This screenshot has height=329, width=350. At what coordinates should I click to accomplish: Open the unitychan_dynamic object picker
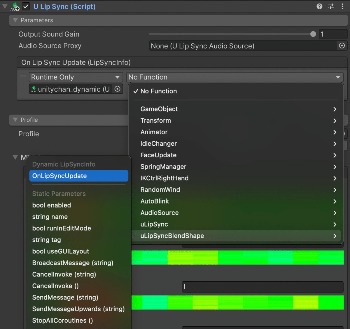(118, 89)
